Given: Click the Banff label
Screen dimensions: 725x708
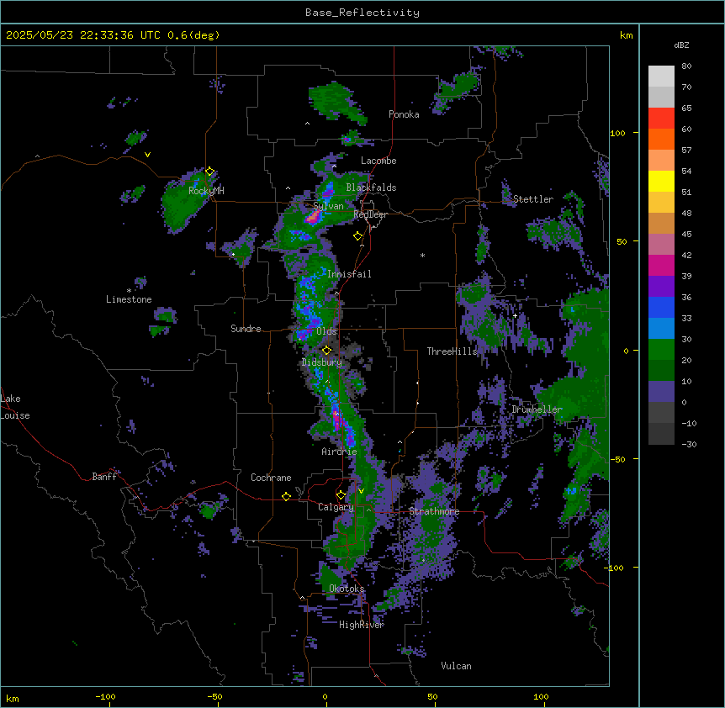Looking at the screenshot, I should [x=104, y=477].
